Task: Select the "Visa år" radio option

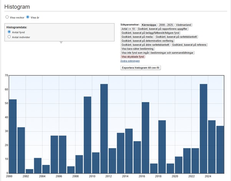Action: 28,17
